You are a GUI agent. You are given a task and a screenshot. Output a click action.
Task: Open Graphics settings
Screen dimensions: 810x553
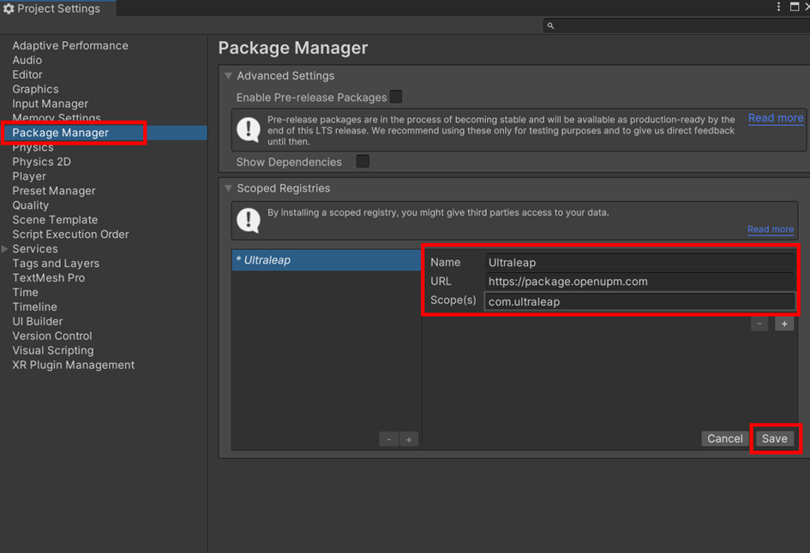35,89
